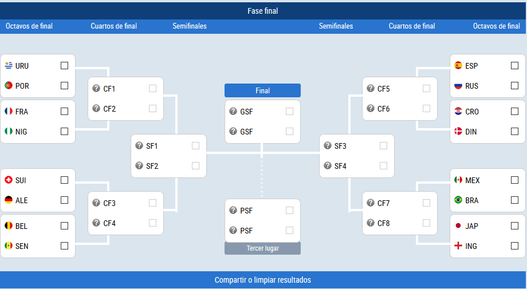Click the England flag icon
The width and height of the screenshot is (527, 289).
click(x=458, y=246)
